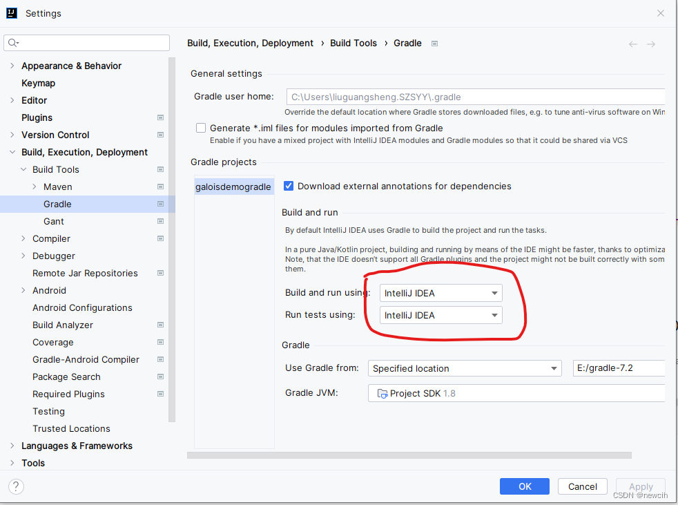
Task: Uncheck Download external annotations for dependencies
Action: (x=289, y=186)
